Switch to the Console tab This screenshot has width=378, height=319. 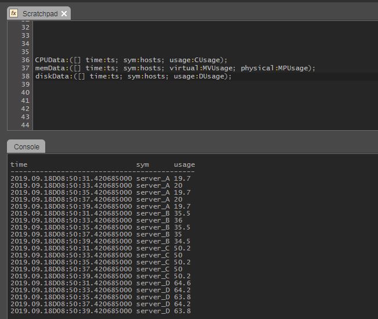tap(26, 146)
